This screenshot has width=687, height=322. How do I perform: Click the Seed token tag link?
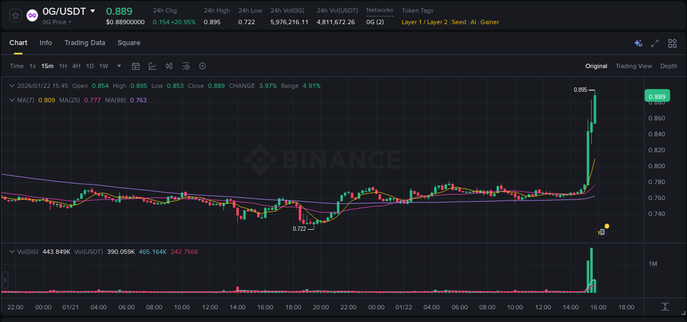pyautogui.click(x=459, y=22)
